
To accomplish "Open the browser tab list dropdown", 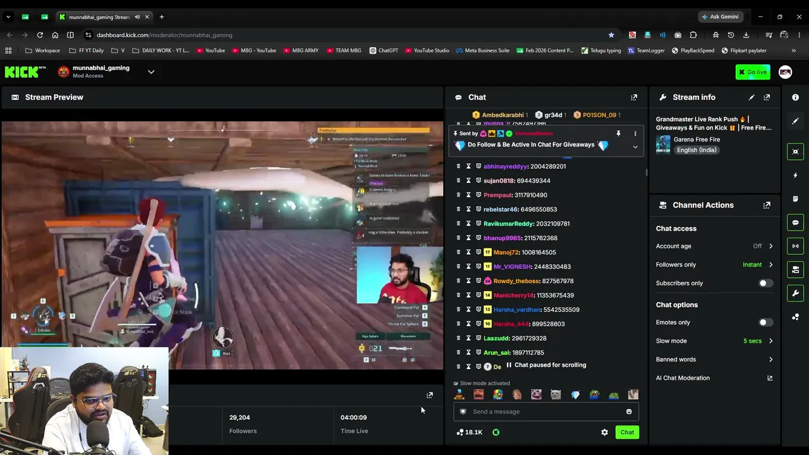I will pos(8,17).
